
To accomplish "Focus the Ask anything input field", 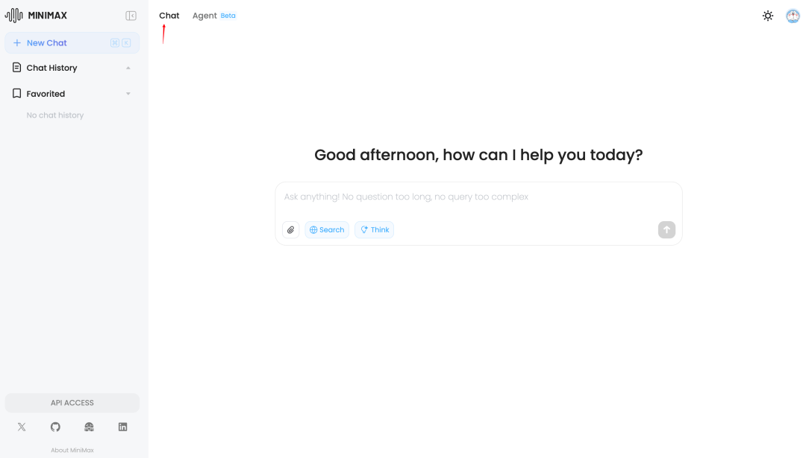I will coord(478,197).
